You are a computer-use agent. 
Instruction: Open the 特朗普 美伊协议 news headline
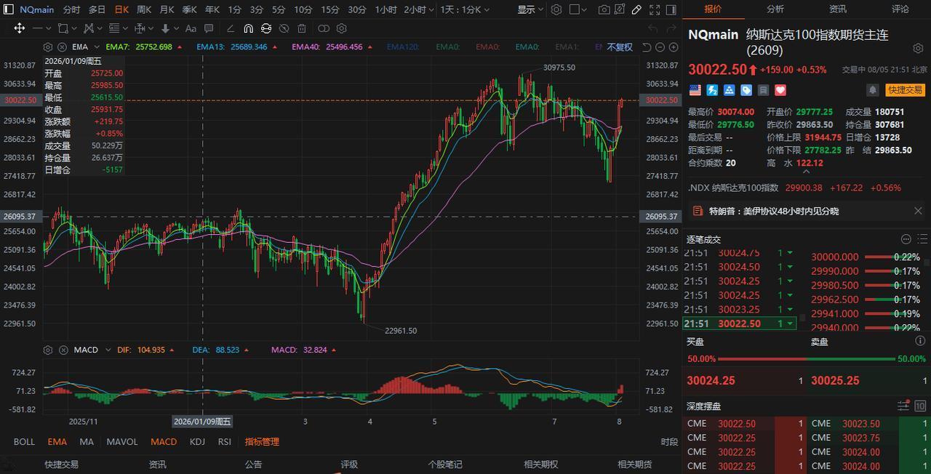click(x=774, y=211)
